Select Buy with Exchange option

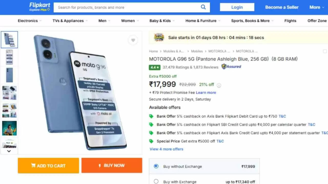click(x=156, y=181)
